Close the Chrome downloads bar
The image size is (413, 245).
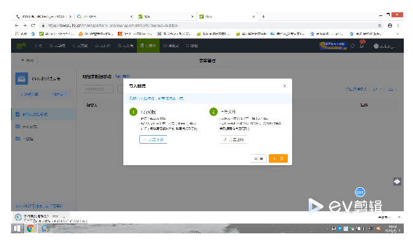click(x=399, y=217)
